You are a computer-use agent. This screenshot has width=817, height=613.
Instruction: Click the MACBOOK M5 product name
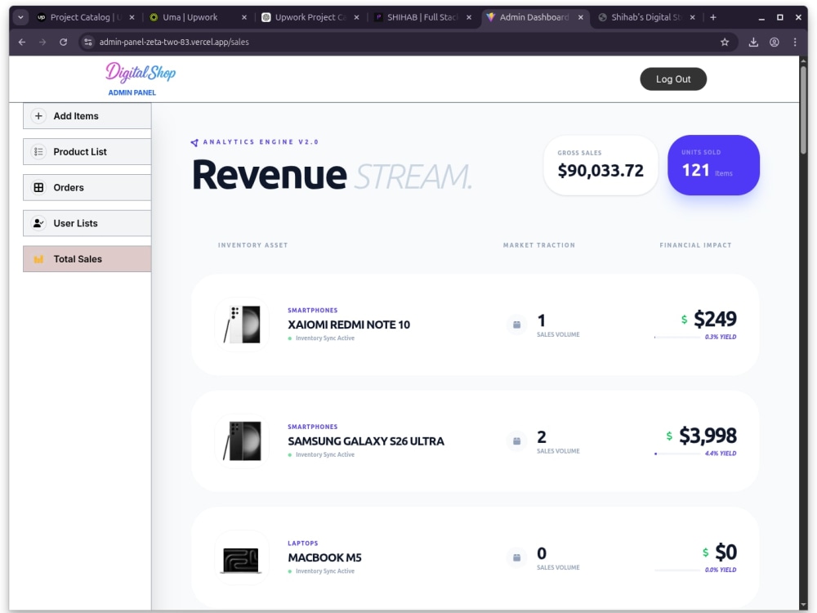[324, 557]
